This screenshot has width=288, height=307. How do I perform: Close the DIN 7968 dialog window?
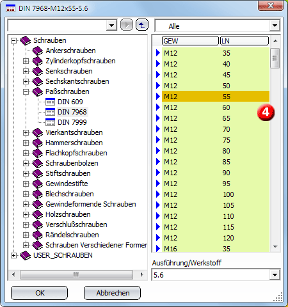[x=271, y=6]
